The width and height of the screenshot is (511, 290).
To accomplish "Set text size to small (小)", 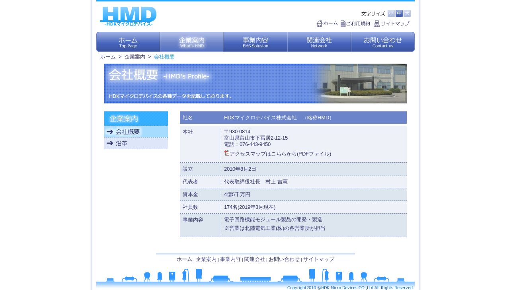I will coord(391,14).
